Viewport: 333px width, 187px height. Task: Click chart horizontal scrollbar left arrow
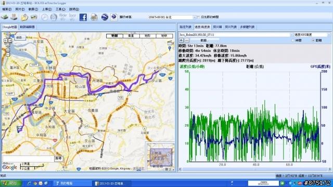click(x=181, y=169)
